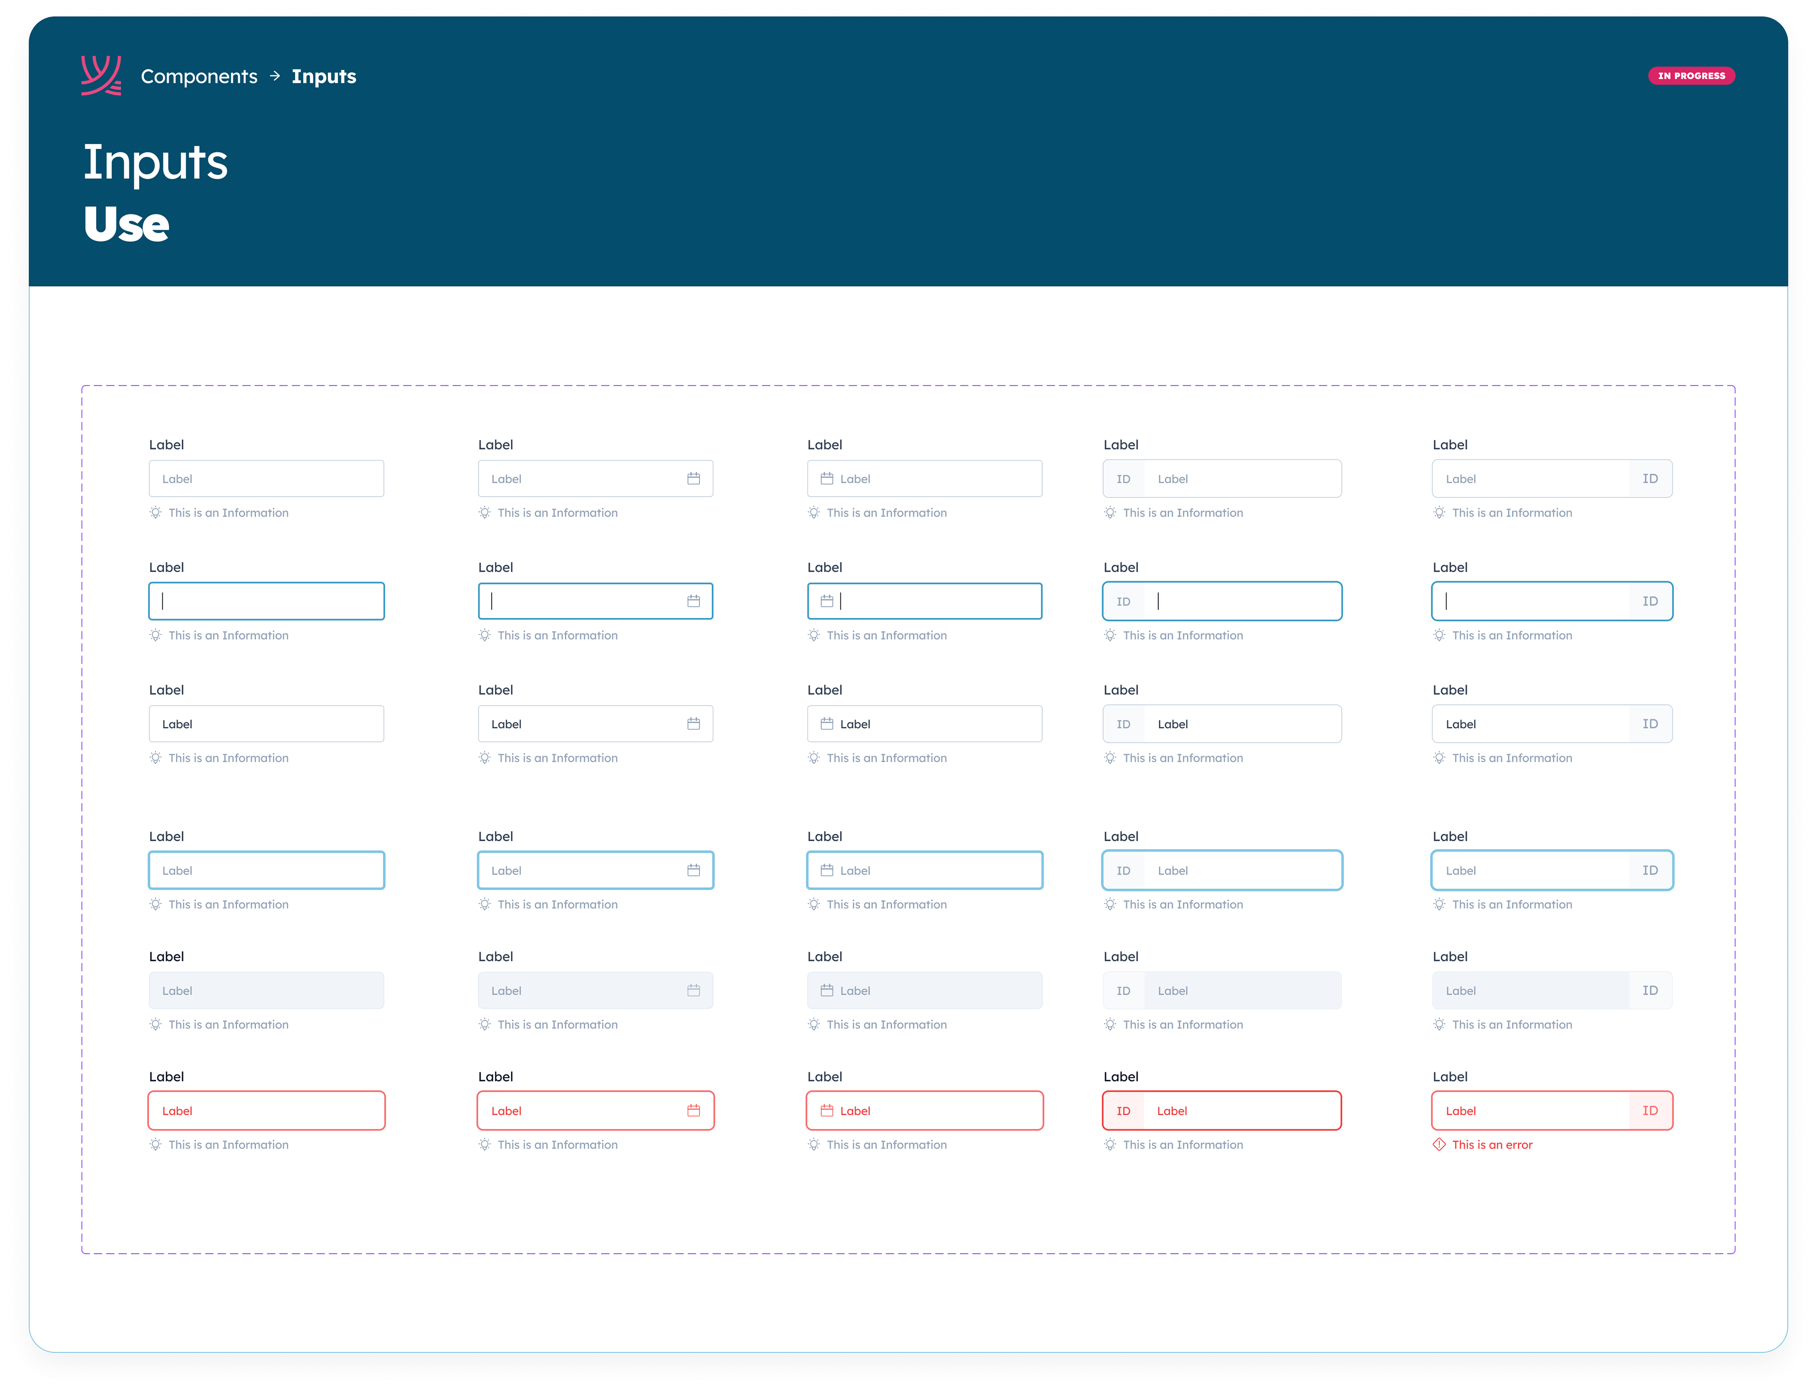Image resolution: width=1817 pixels, height=1394 pixels.
Task: Click trailing calendar icon in default placeholder input
Action: (x=694, y=479)
